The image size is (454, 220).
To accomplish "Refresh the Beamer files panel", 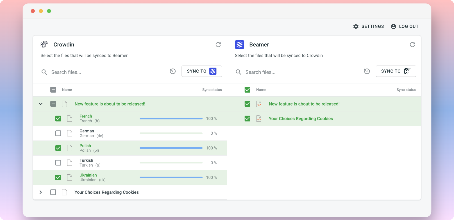I will click(412, 45).
